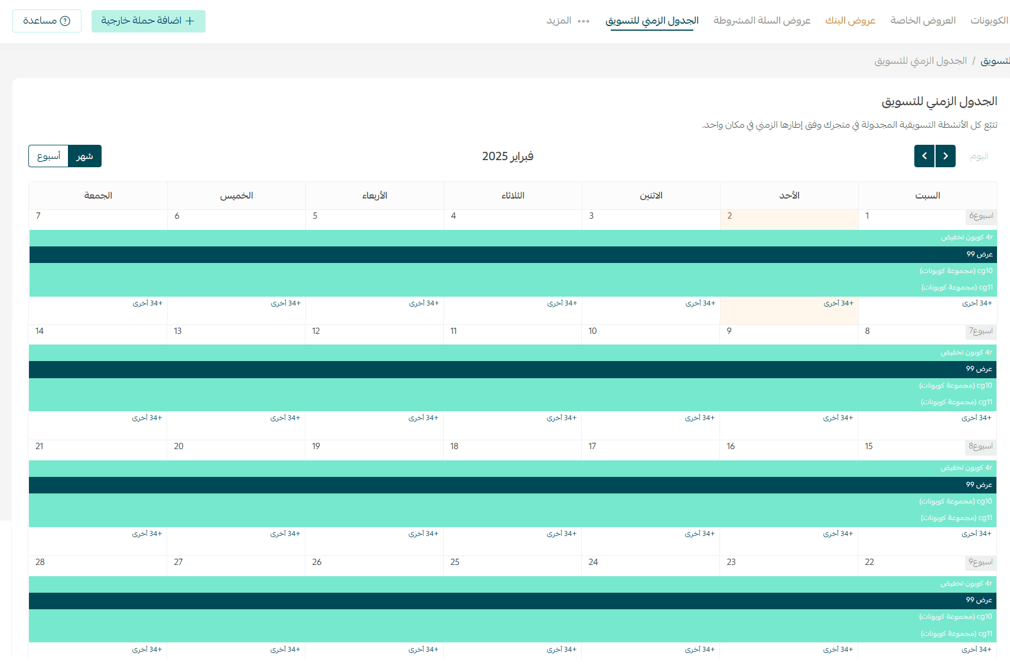
Task: Open the العروض الخاصة tab
Action: click(923, 21)
